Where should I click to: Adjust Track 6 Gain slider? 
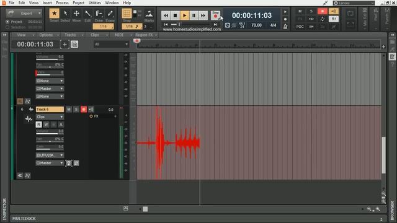50,147
